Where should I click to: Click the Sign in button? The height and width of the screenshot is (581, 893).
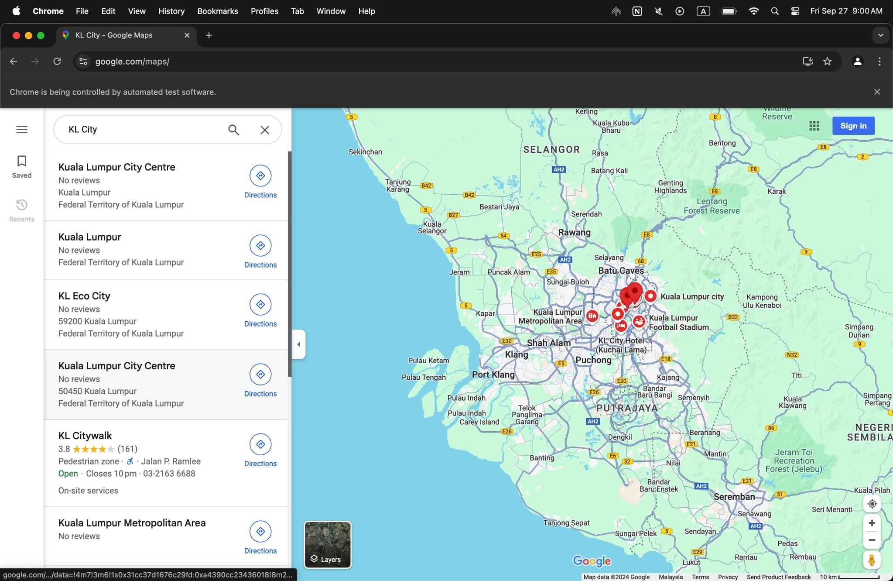tap(853, 126)
